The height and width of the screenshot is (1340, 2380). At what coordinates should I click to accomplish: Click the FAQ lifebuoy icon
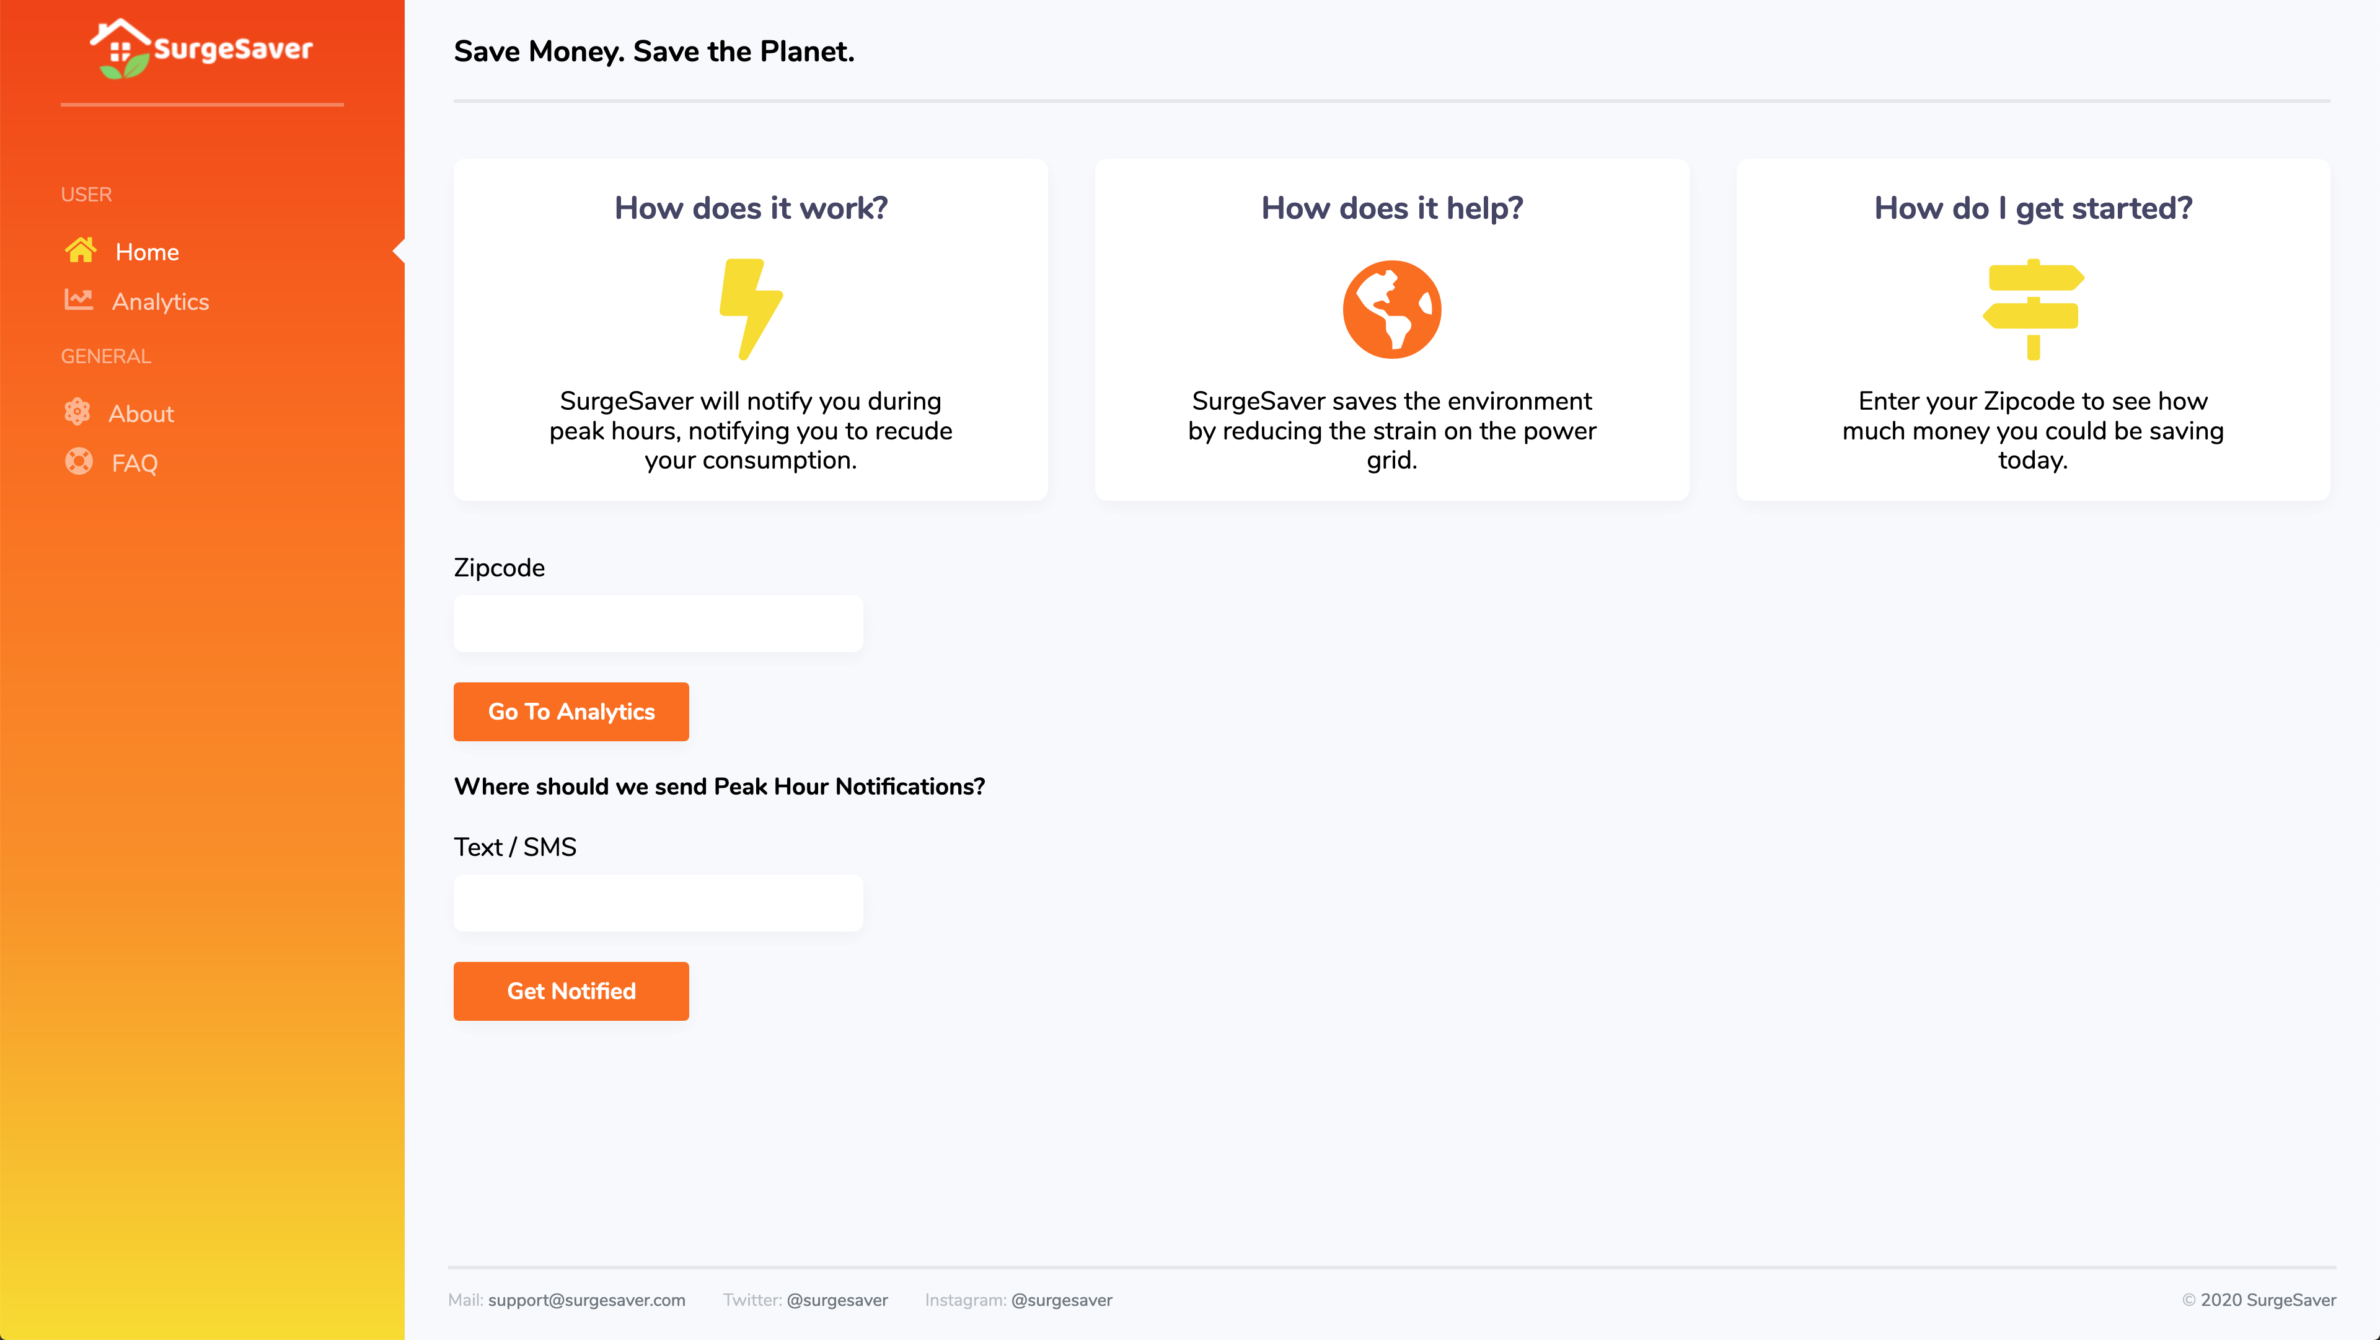pyautogui.click(x=79, y=461)
